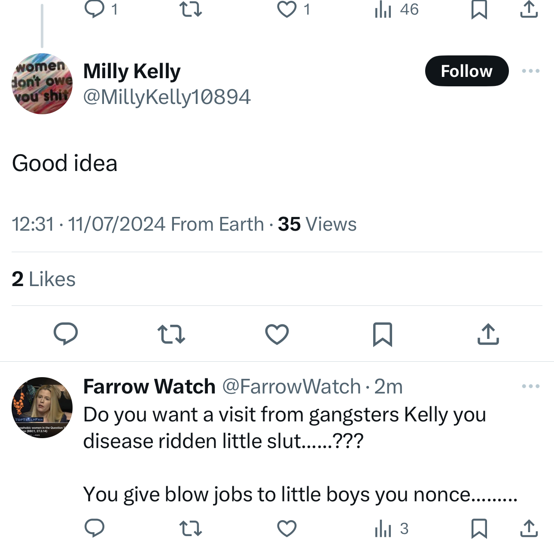
Task: View analytics showing 46 on parent post
Action: [x=396, y=9]
